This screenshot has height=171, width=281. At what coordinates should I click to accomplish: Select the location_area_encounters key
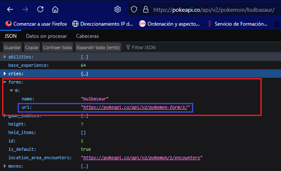click(x=40, y=158)
